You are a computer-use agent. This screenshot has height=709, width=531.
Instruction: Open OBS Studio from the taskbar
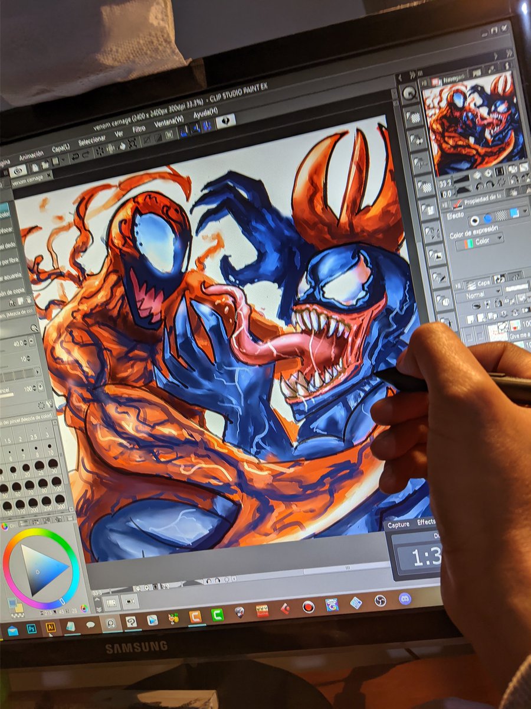tap(380, 600)
